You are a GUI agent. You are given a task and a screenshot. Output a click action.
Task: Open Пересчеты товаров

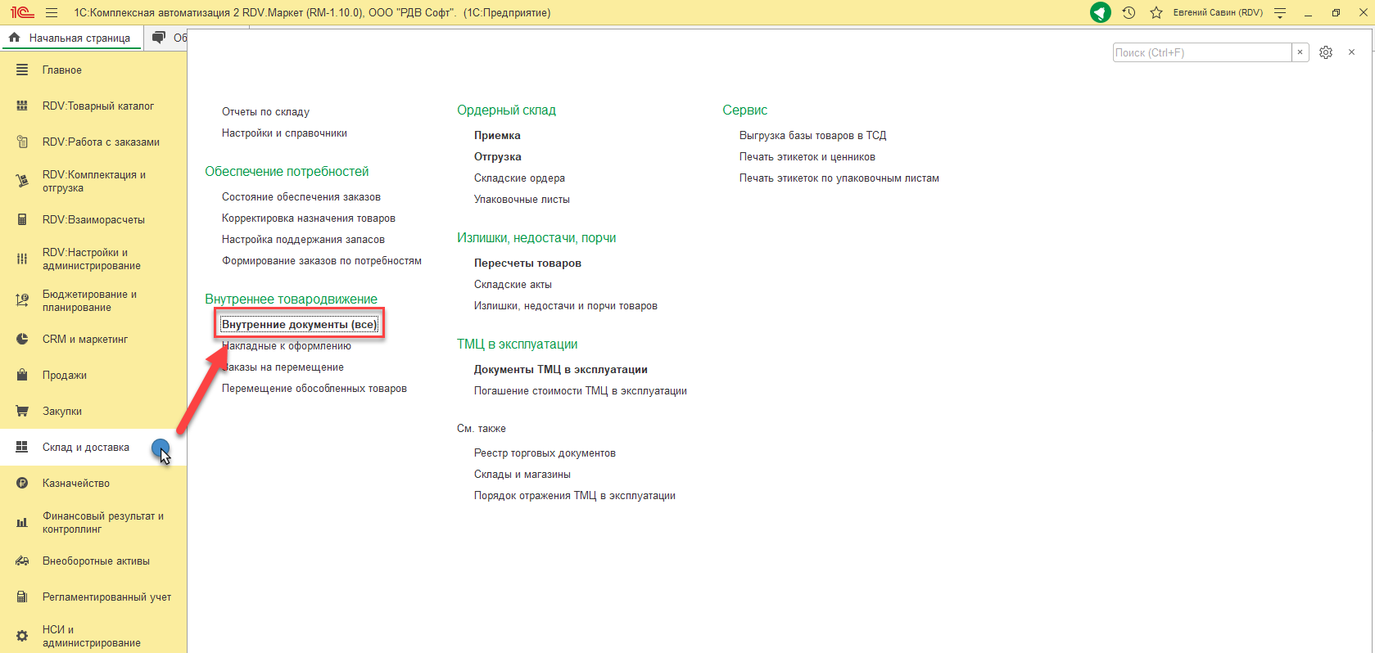pos(527,263)
